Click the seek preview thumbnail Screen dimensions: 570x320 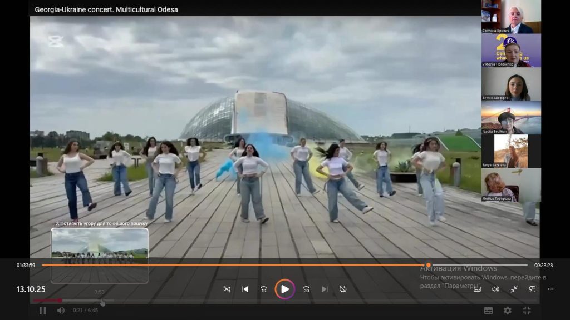click(100, 255)
